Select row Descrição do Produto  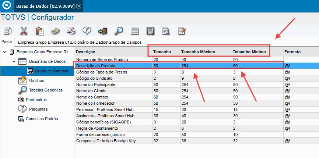[197, 66]
